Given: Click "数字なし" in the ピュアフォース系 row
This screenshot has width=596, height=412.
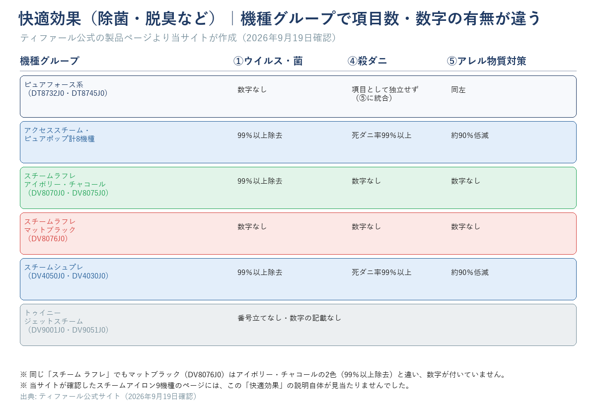Looking at the screenshot, I should (252, 90).
